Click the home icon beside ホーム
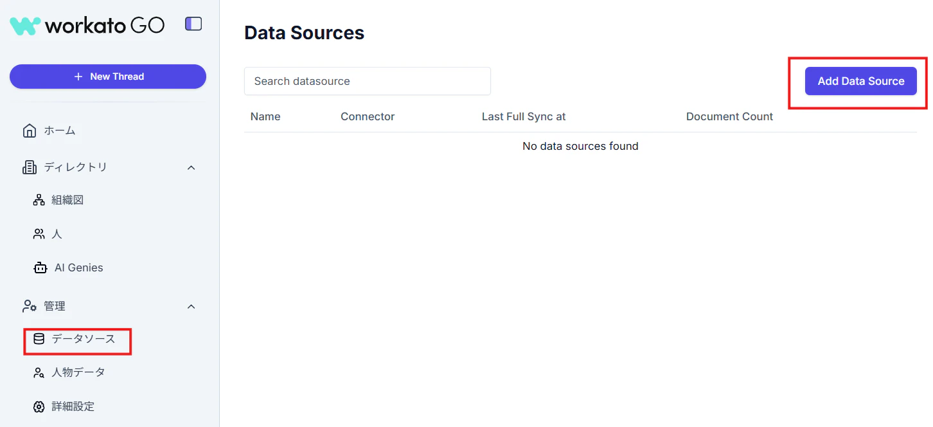The width and height of the screenshot is (933, 427). pos(29,131)
